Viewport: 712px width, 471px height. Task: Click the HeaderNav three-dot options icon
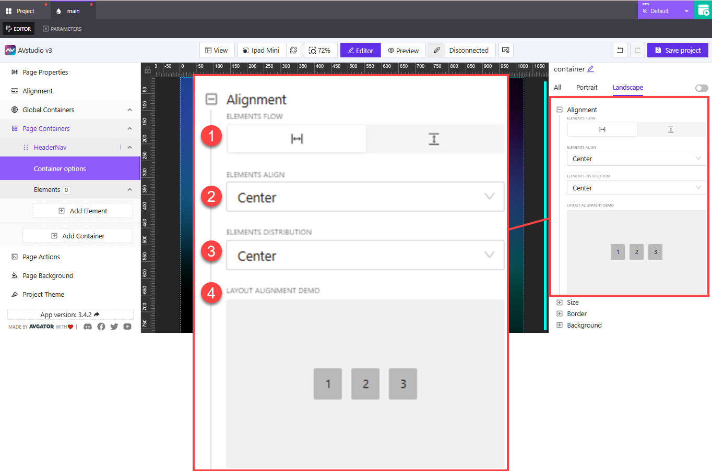pos(121,147)
